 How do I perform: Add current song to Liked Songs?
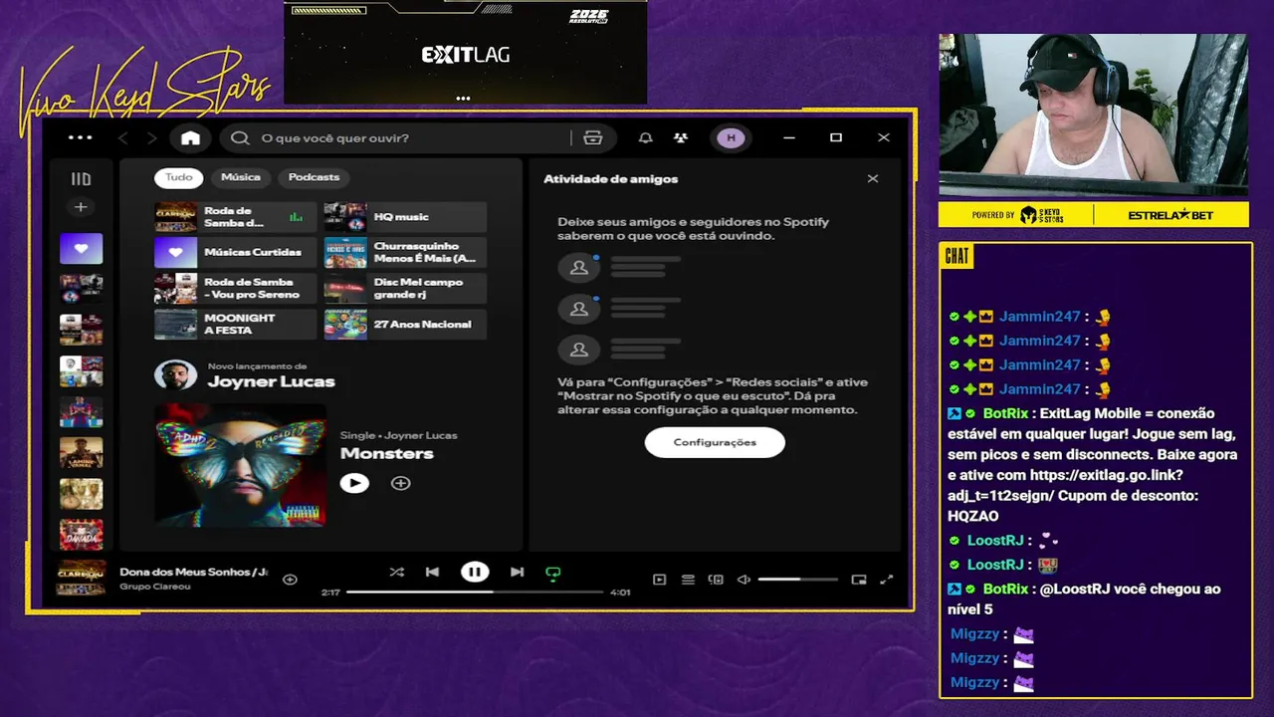290,579
